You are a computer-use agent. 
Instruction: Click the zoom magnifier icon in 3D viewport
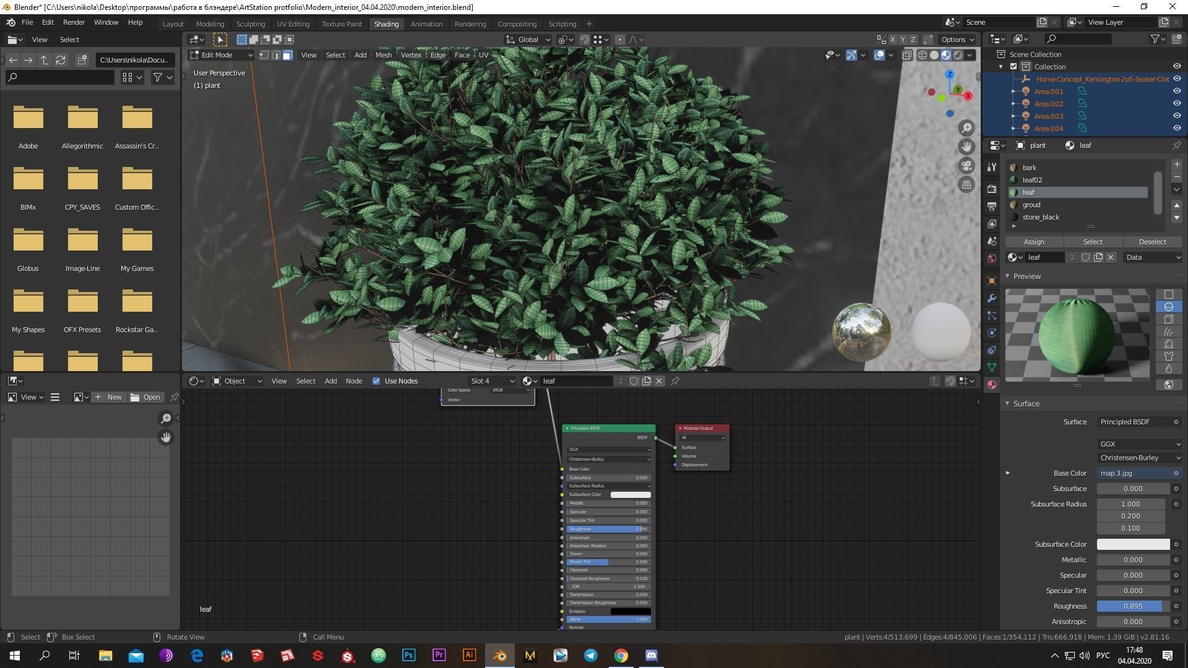966,128
